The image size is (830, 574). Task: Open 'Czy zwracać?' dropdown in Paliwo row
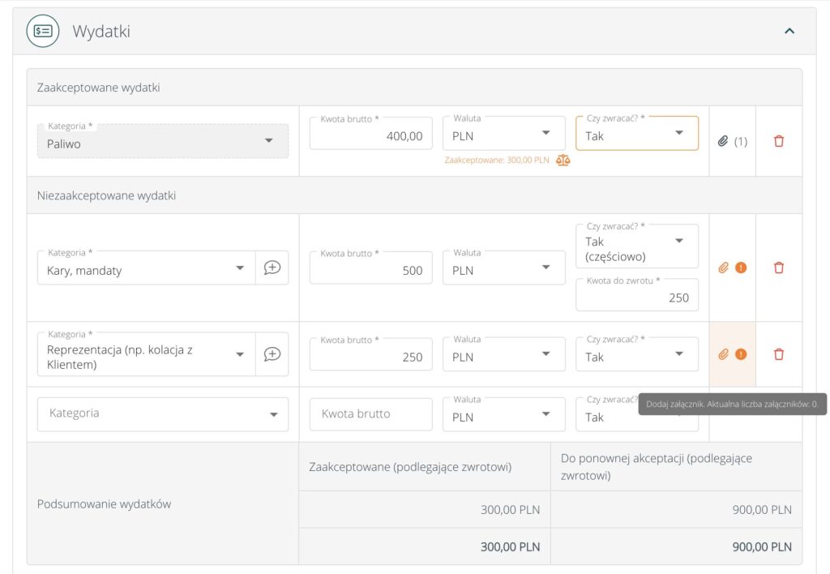636,134
